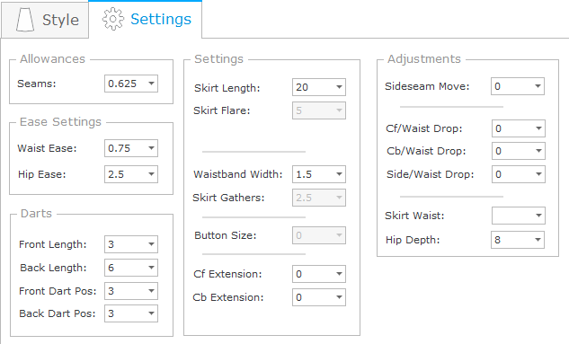Open the Skirt Length dropdown
569x344 pixels.
coord(319,87)
